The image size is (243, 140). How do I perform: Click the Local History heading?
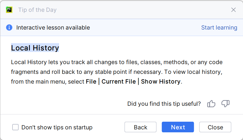tap(35, 48)
